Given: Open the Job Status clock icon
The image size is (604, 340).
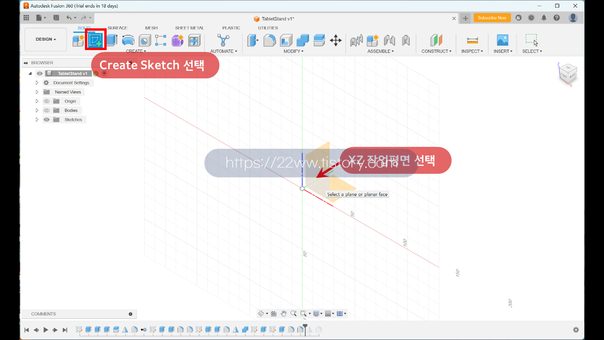Looking at the screenshot, I should pyautogui.click(x=531, y=18).
